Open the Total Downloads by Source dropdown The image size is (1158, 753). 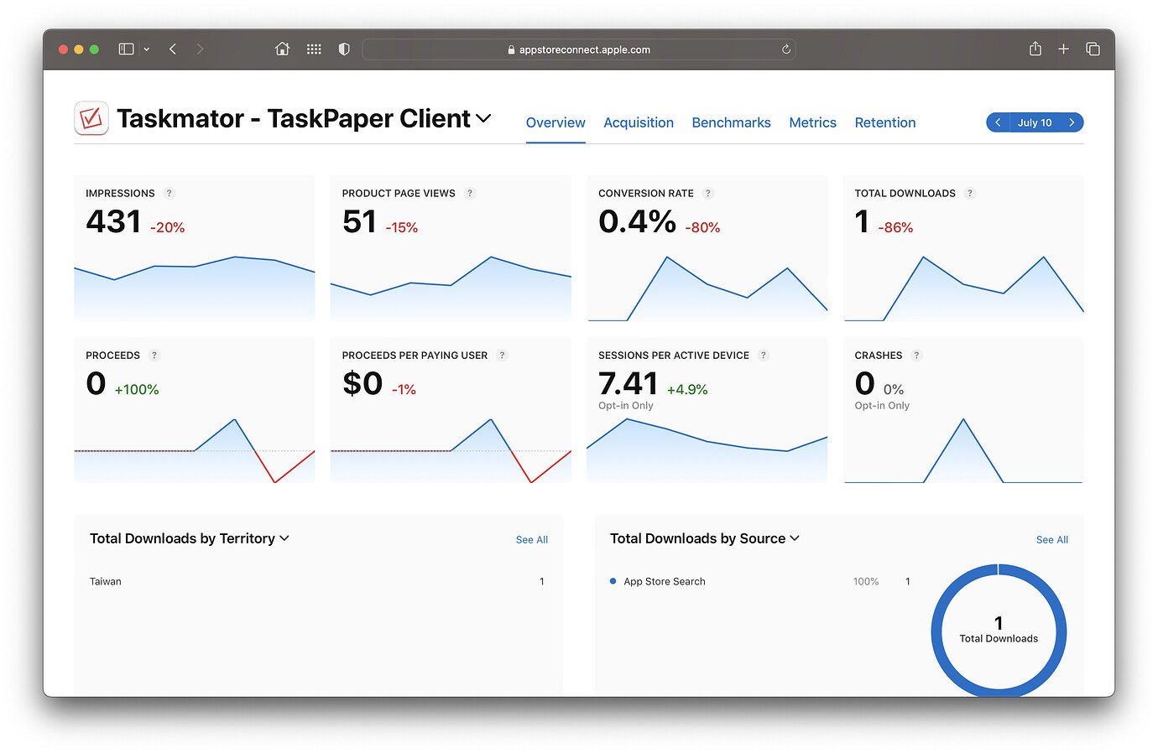[795, 538]
